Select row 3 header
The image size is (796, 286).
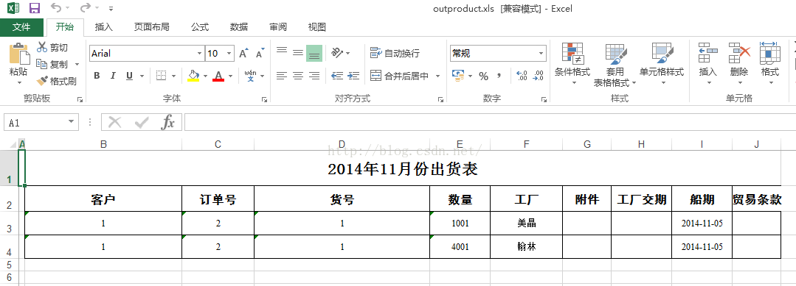9,224
